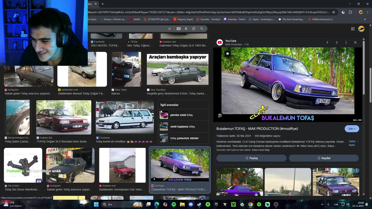Image resolution: width=372 pixels, height=209 pixels.
Task: Open white Tofaş kartal slx wagon thumbnail
Action: click(125, 117)
